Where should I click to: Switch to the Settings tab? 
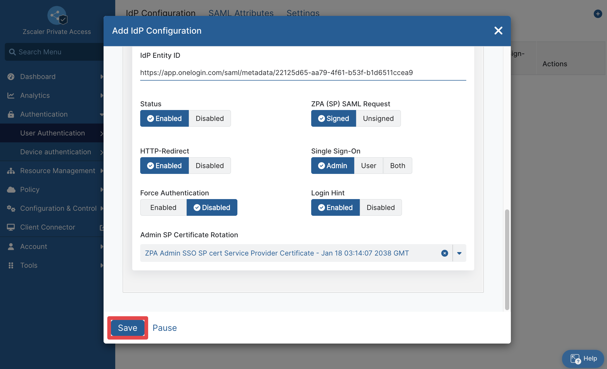303,13
